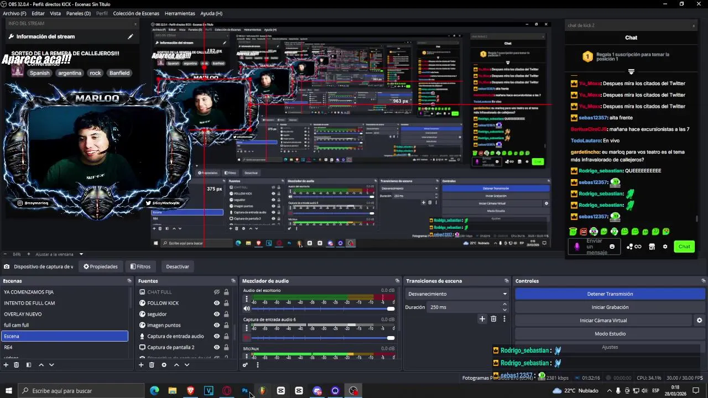Open Microsoft Edge from the taskbar
Screen dimensions: 708x398
154,391
